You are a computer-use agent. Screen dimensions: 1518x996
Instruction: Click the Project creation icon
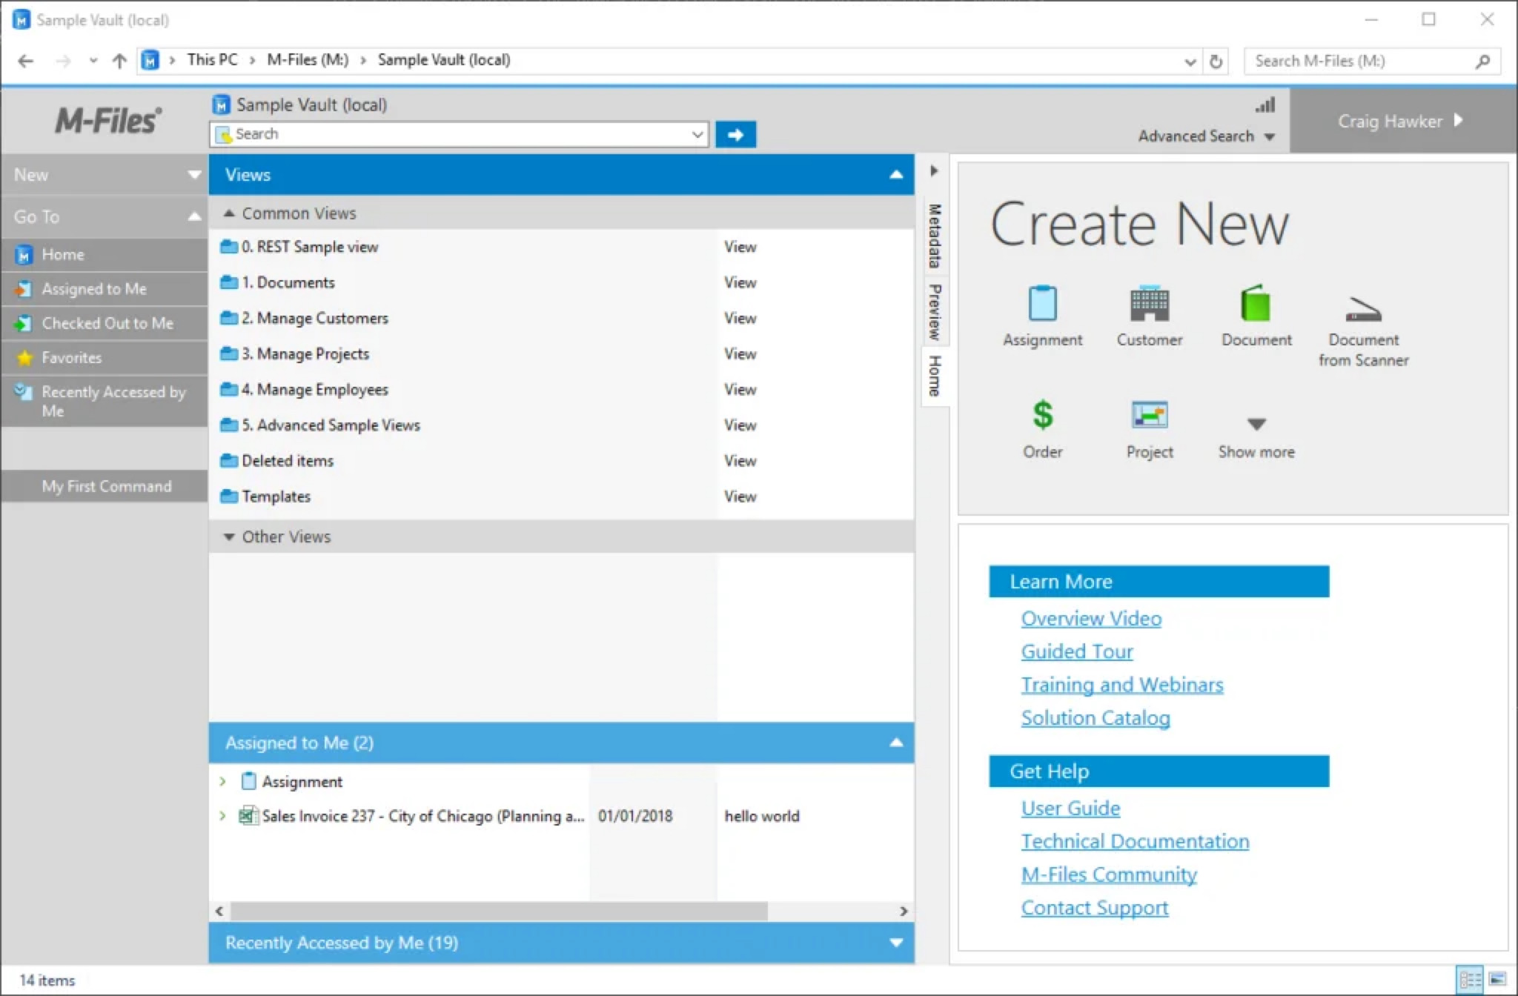[1149, 416]
